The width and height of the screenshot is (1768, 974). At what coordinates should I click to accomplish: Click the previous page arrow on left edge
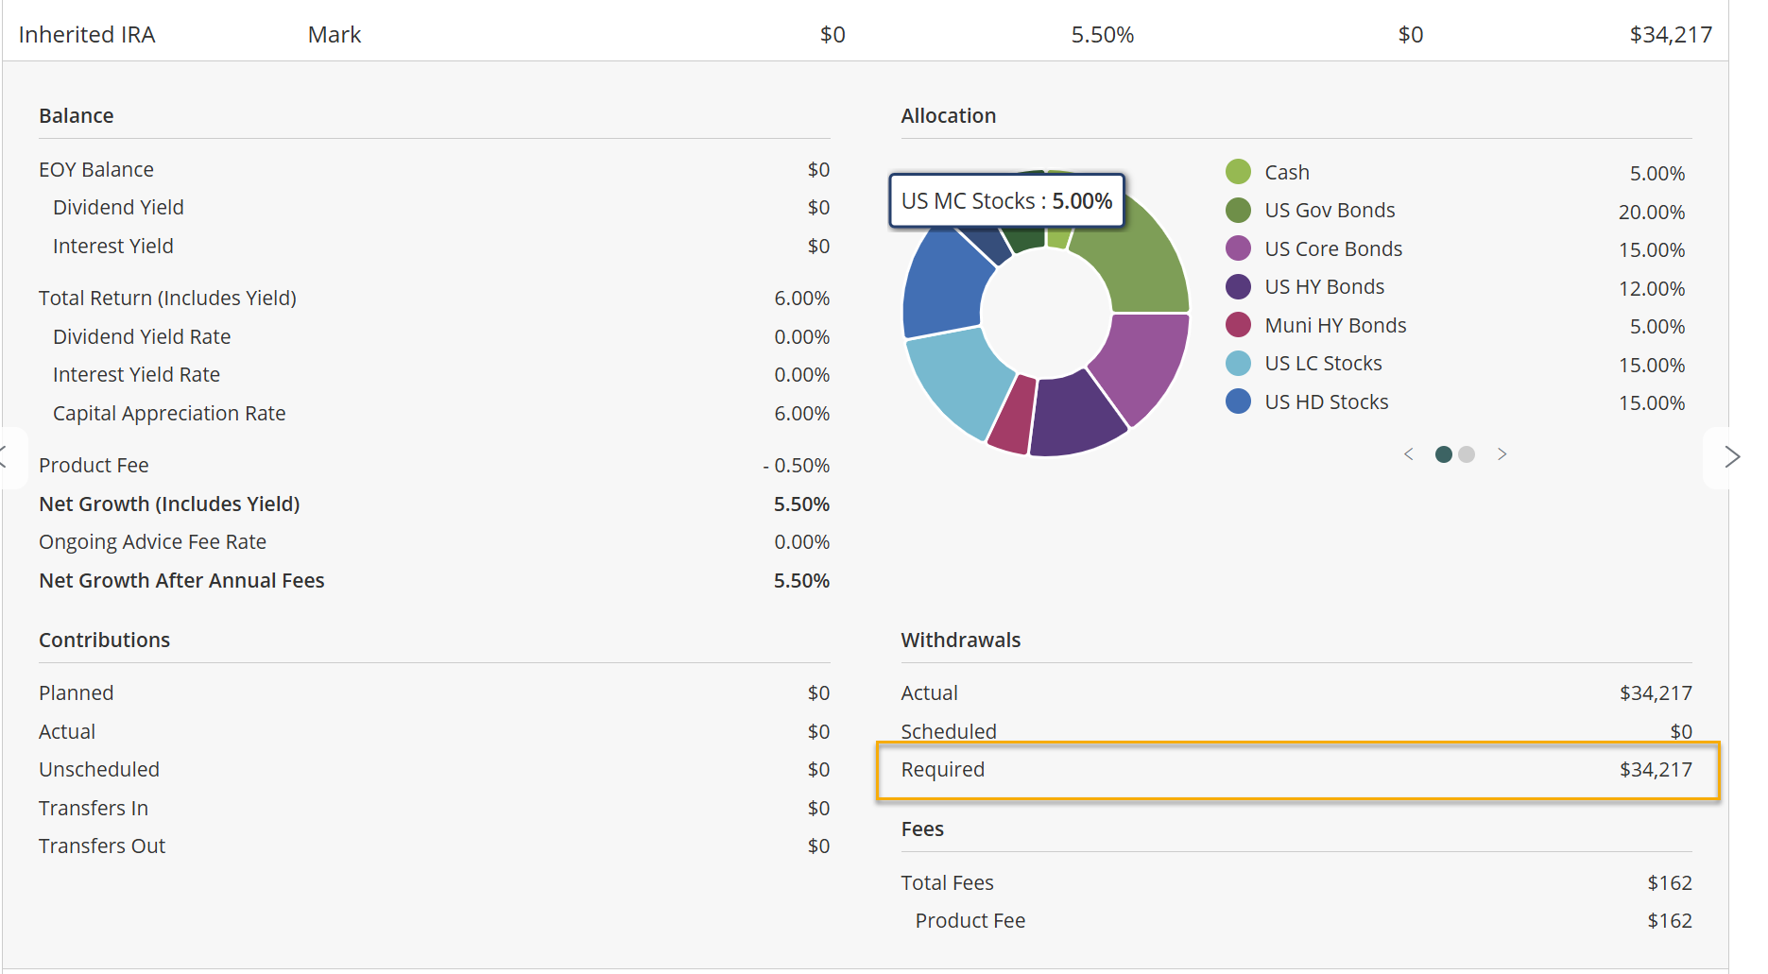8,457
